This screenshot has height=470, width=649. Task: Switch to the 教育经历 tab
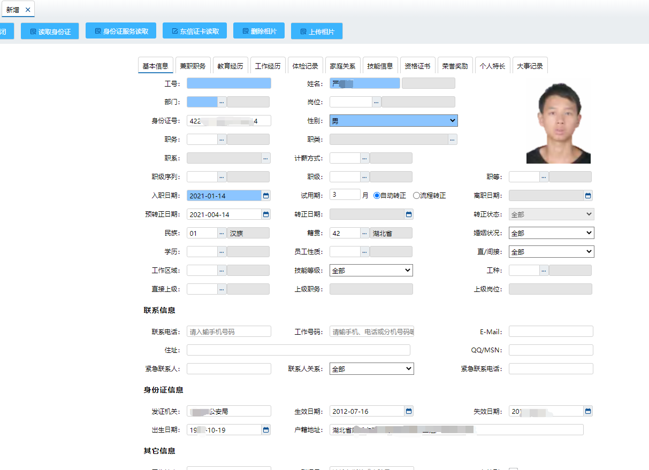pyautogui.click(x=230, y=65)
